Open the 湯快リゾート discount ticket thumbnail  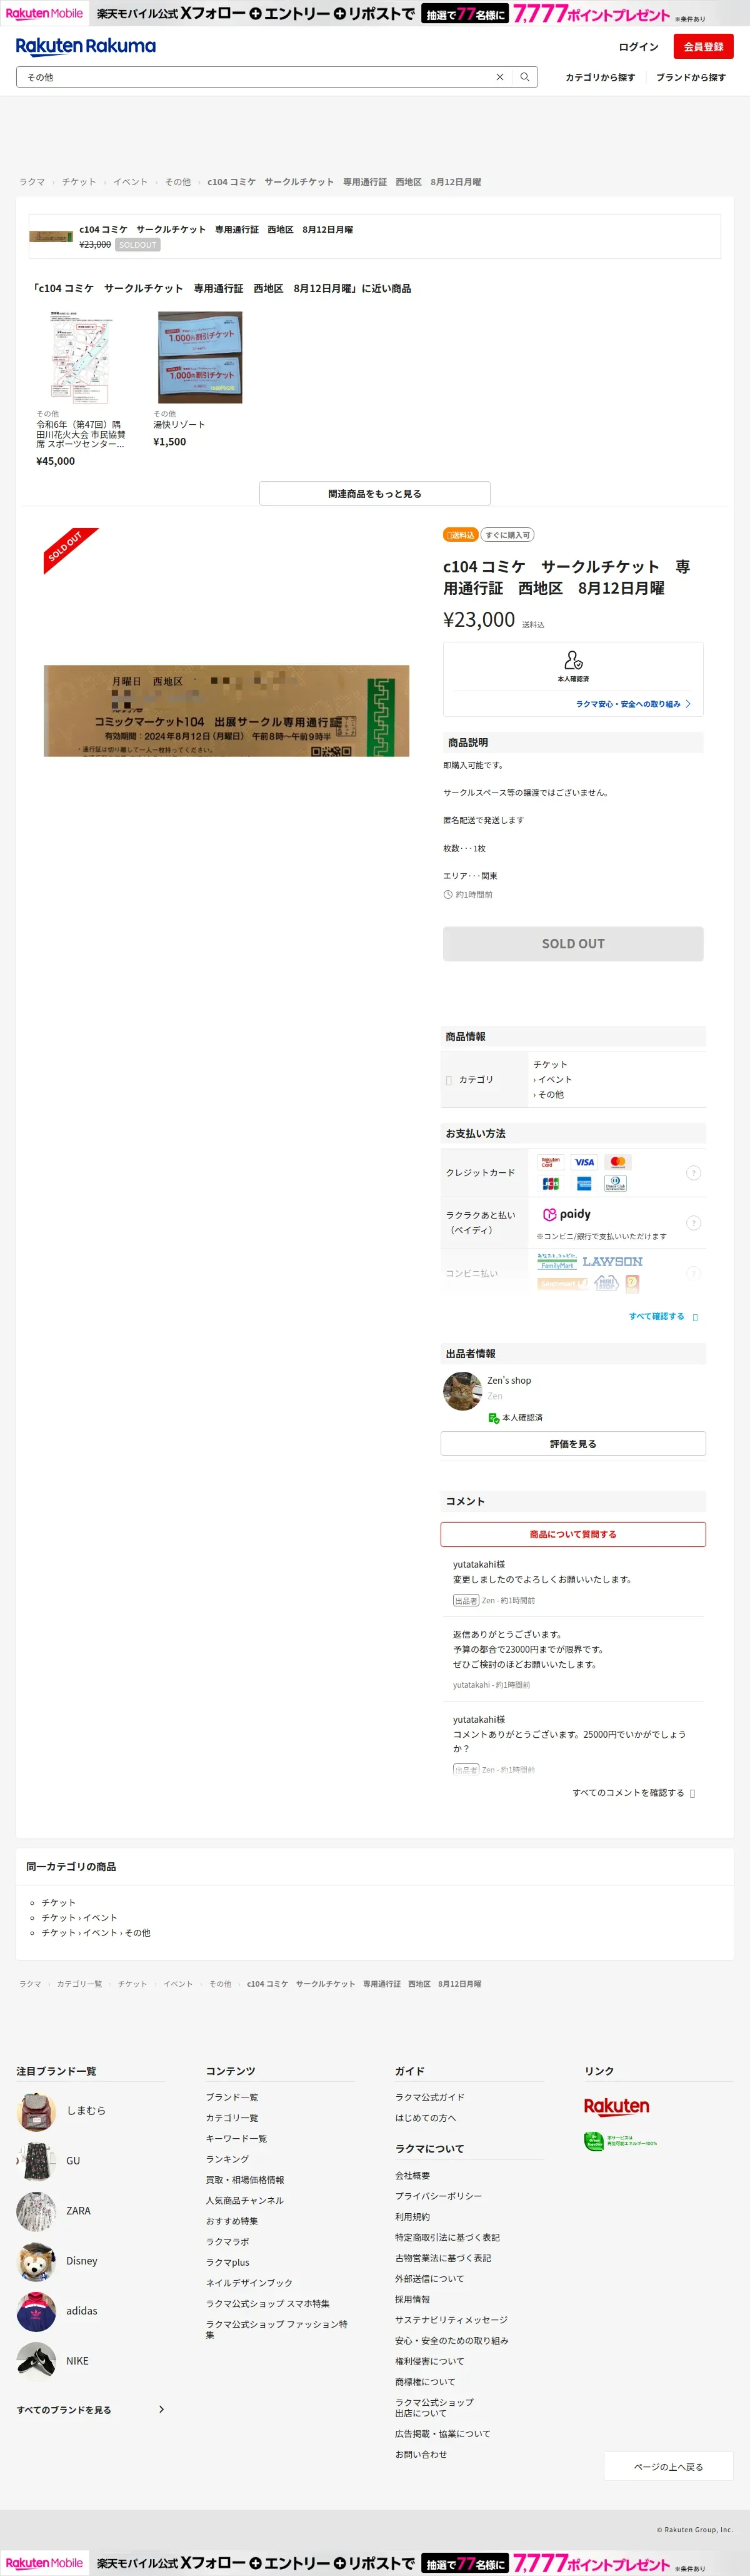coord(200,357)
